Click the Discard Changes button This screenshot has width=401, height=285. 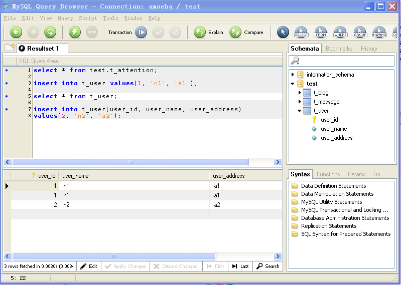click(x=176, y=266)
